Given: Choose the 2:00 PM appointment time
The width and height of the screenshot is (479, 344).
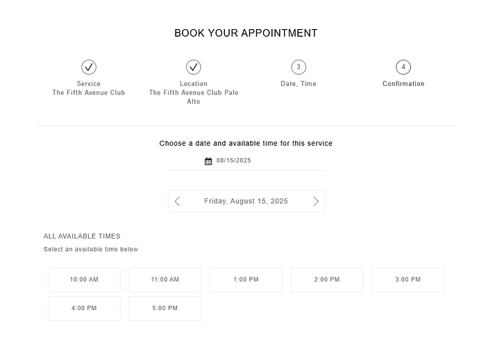Looking at the screenshot, I should coord(327,280).
